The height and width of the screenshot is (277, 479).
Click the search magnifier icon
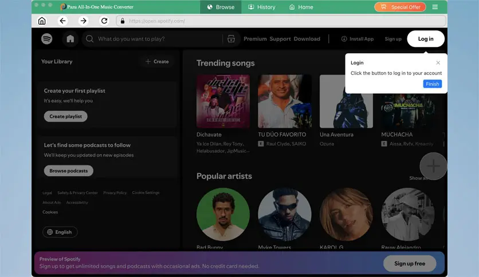[89, 39]
